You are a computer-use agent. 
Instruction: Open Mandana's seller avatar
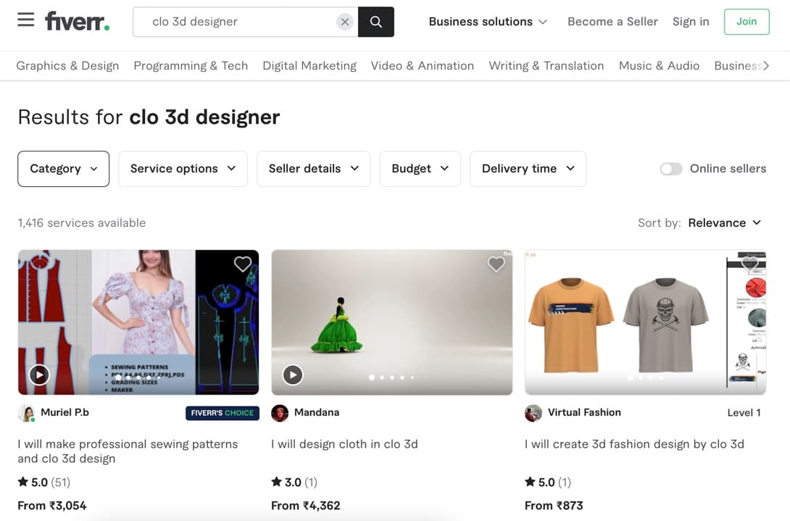280,412
